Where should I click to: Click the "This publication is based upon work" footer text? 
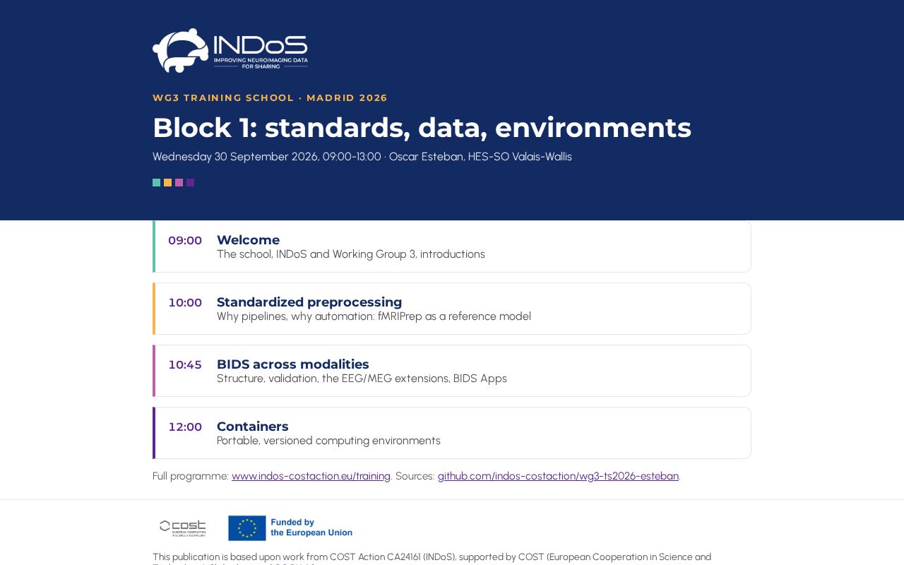tap(432, 558)
